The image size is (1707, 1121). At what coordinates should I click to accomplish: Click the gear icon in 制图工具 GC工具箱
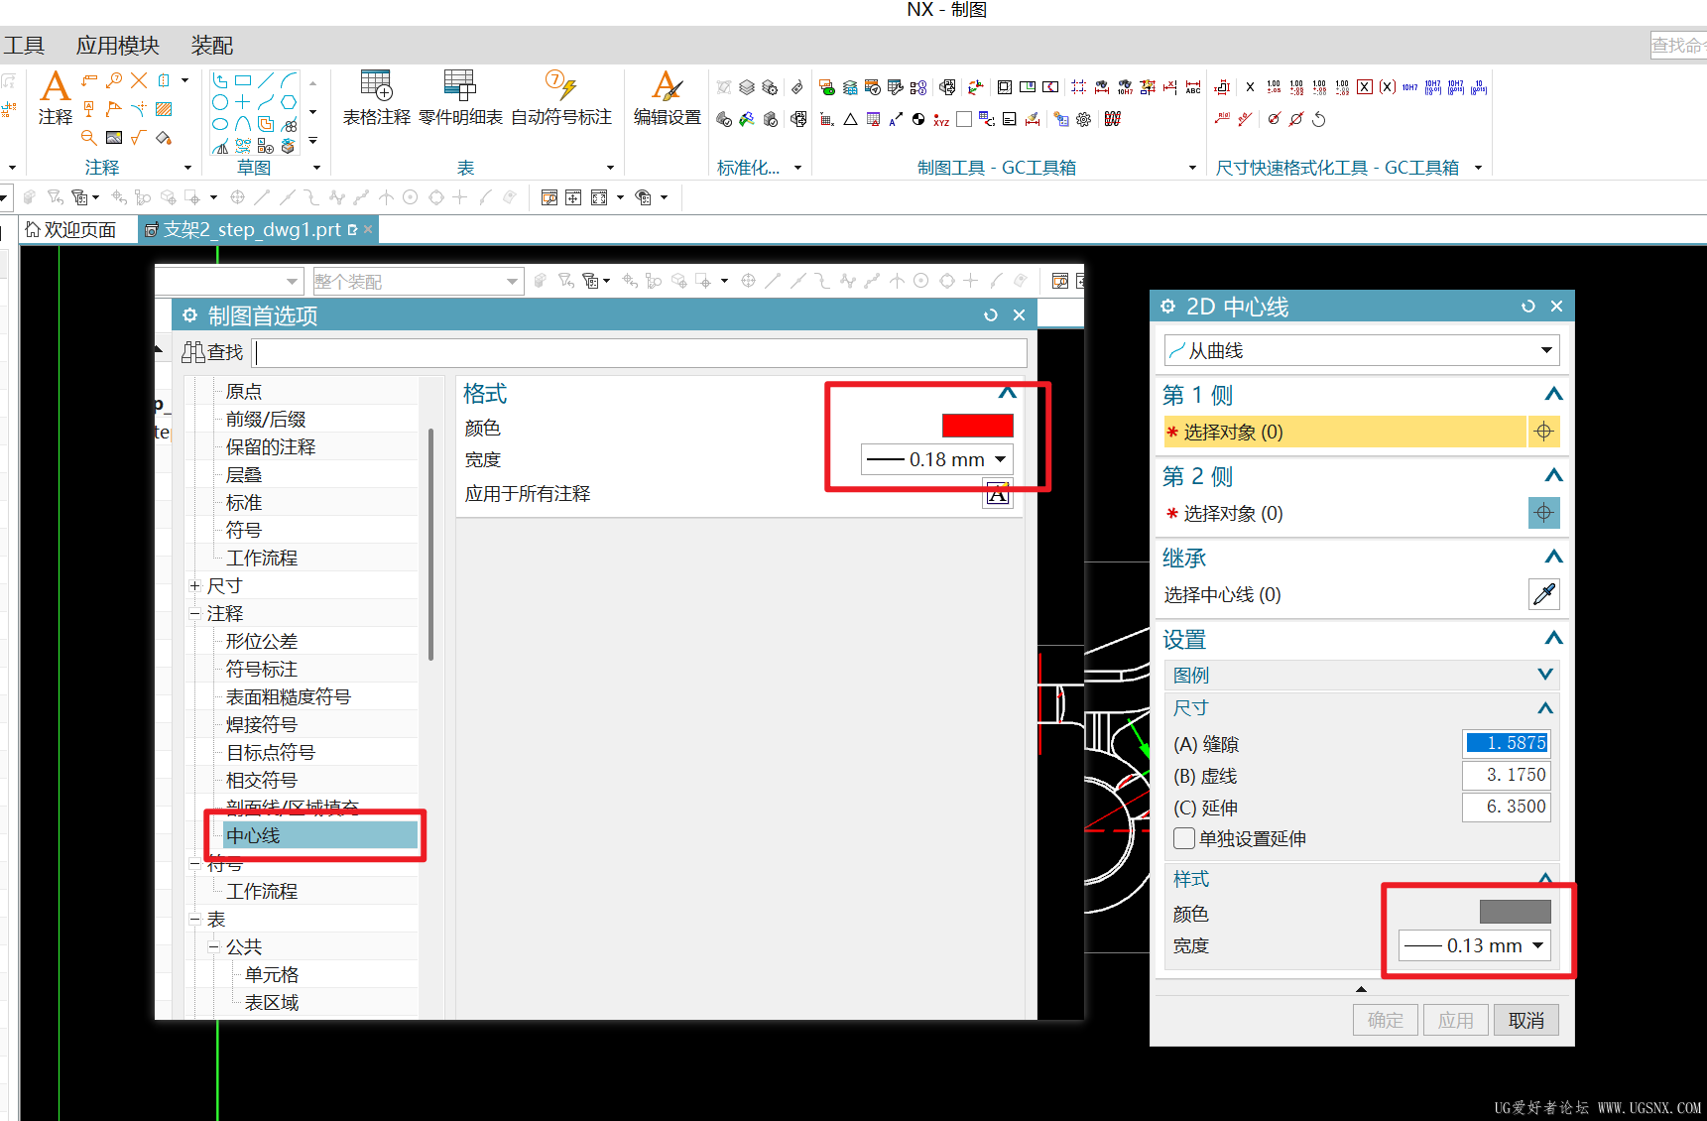pyautogui.click(x=1083, y=120)
